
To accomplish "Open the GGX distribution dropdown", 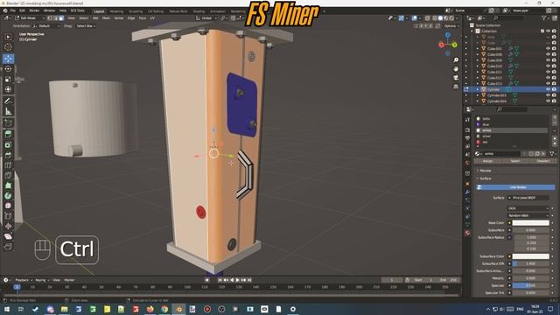I will coord(528,208).
